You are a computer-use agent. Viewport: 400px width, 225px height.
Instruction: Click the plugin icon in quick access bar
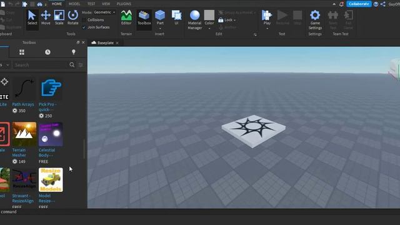pos(24,4)
